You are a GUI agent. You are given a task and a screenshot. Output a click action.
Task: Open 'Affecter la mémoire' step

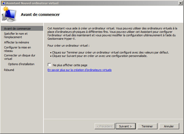16,42
